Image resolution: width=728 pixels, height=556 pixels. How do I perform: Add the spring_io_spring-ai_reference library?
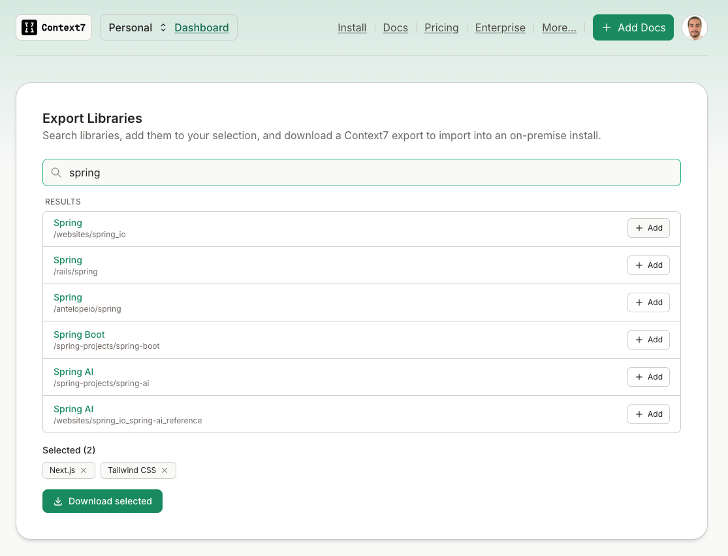648,414
